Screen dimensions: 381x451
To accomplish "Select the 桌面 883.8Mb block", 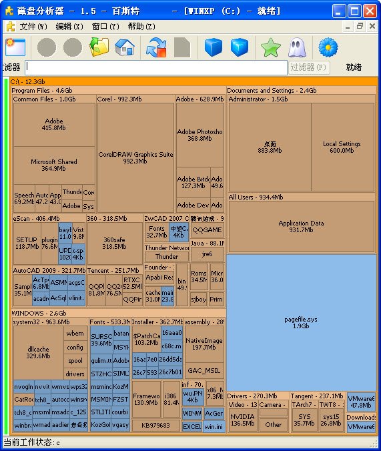I will (x=270, y=147).
